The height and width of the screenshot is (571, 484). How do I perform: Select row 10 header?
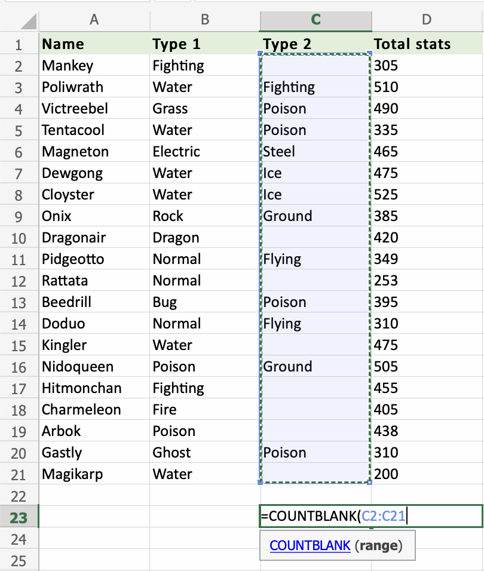[19, 237]
